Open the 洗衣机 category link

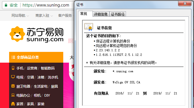[x=53, y=77]
